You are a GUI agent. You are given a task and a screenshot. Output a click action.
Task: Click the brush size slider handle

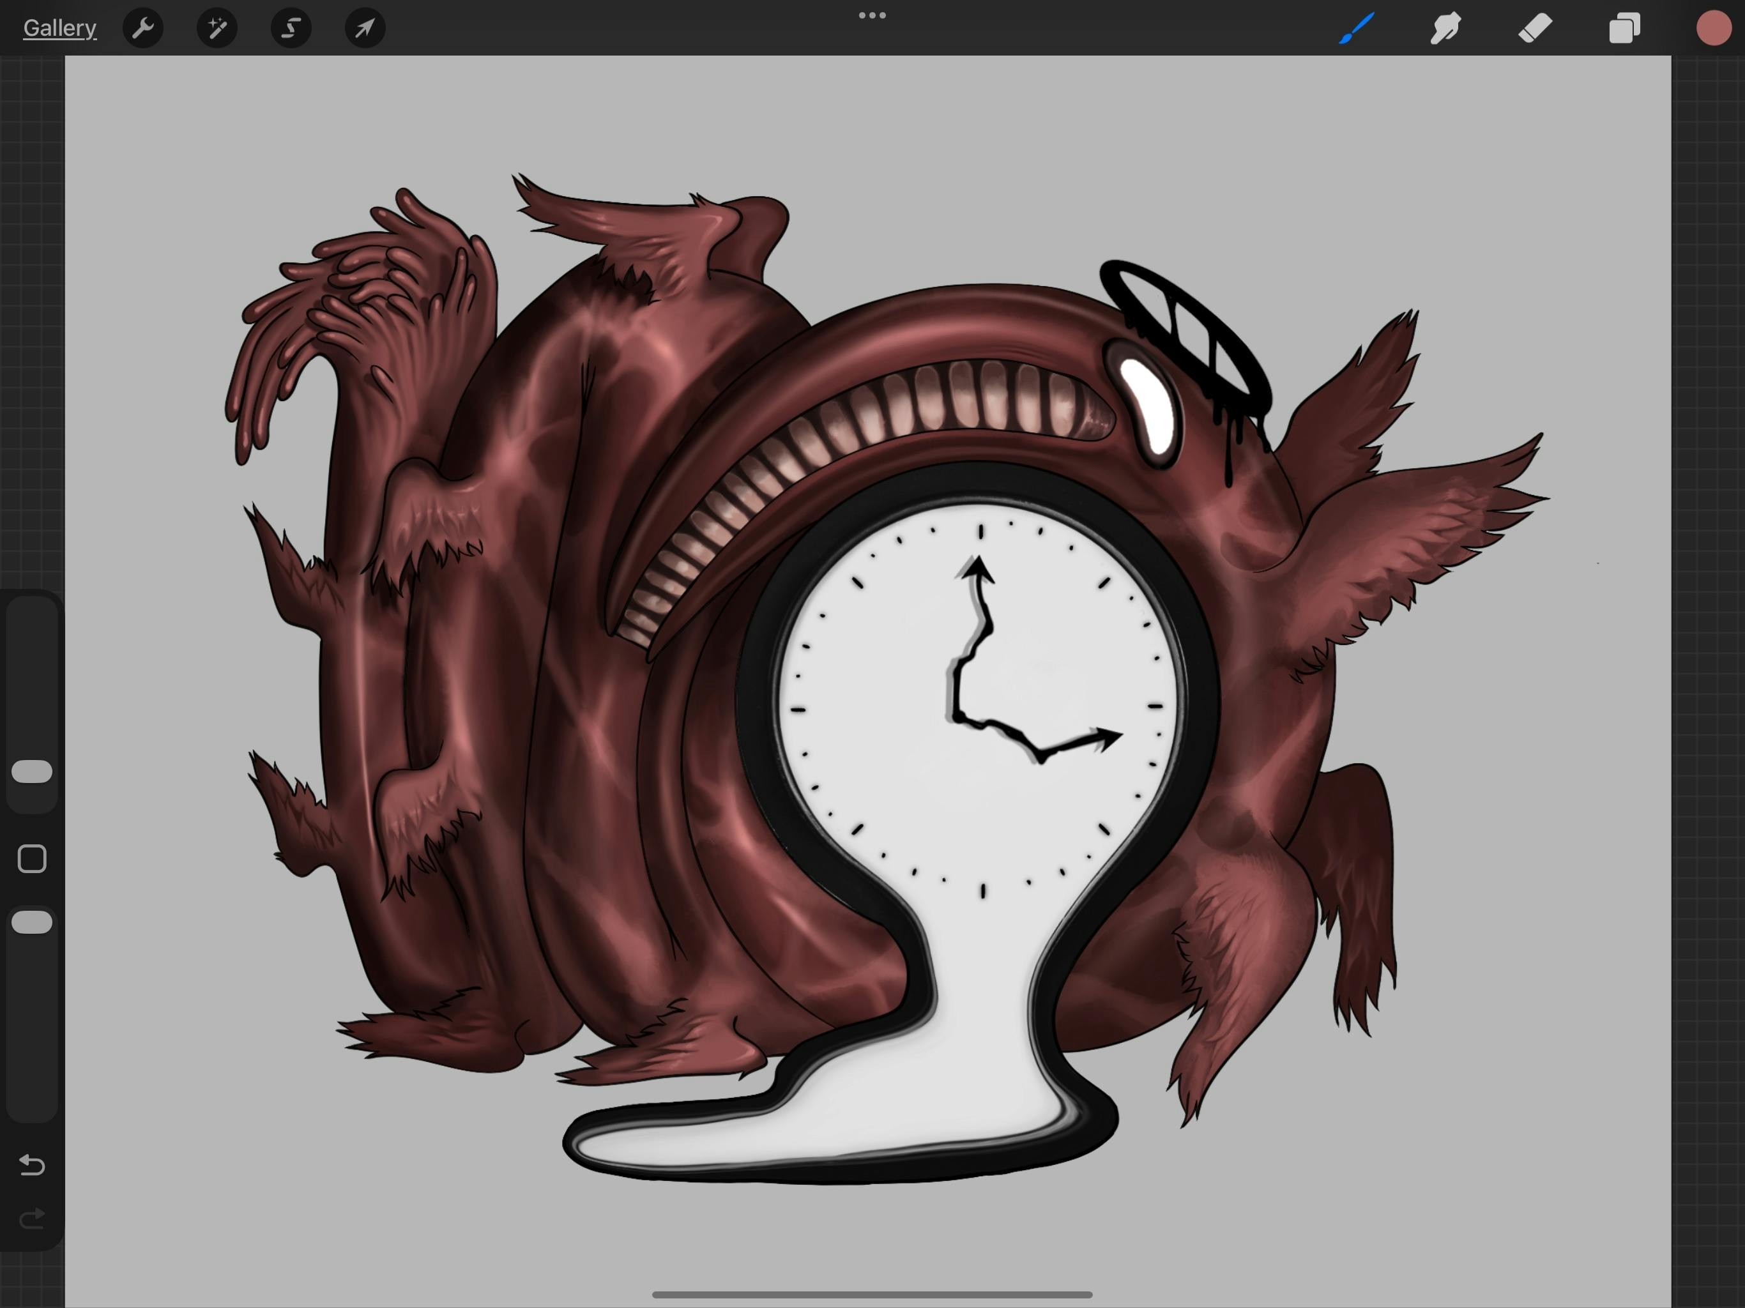(33, 772)
